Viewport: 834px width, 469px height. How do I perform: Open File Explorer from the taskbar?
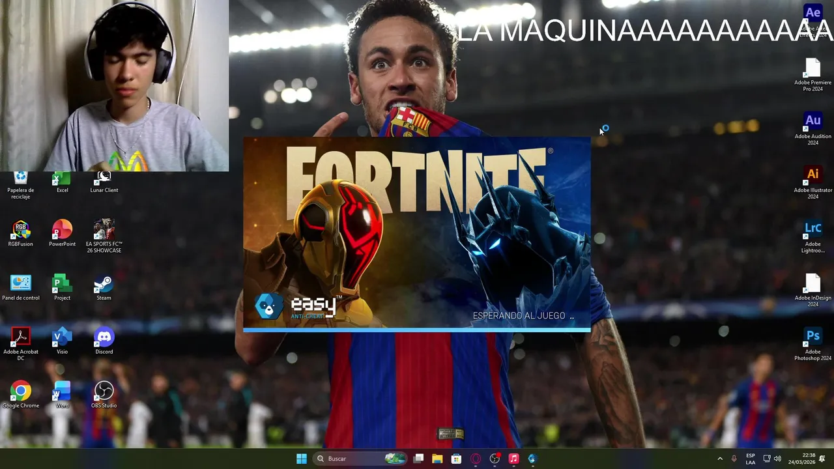(x=437, y=459)
